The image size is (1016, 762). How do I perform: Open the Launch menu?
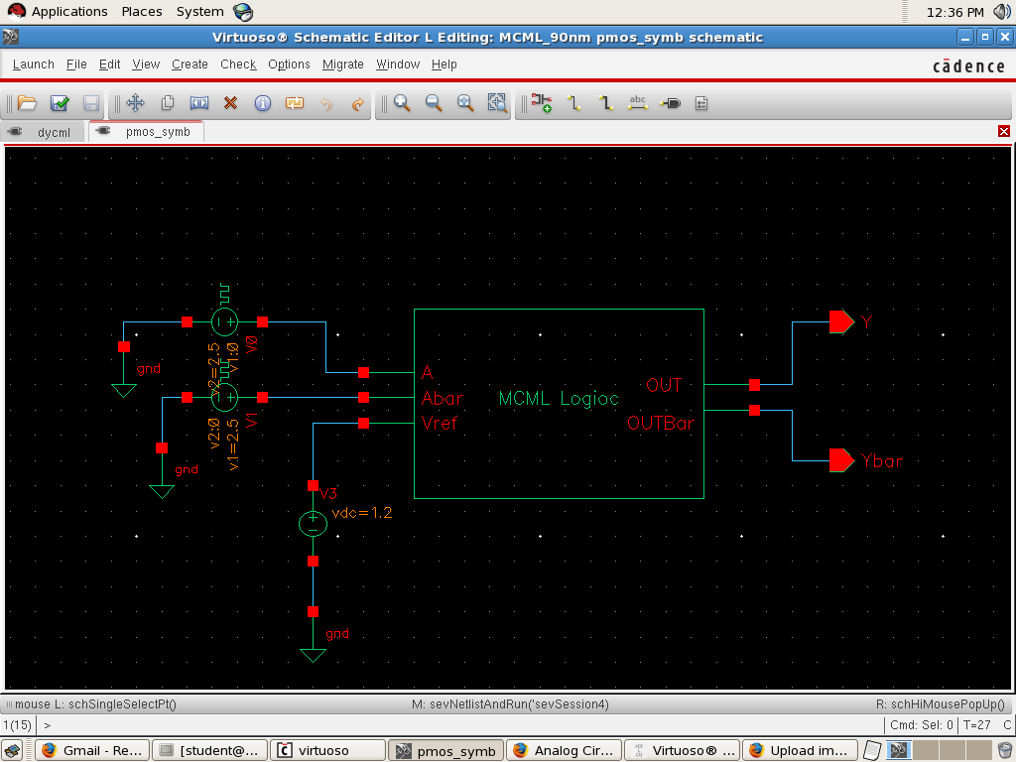click(x=34, y=64)
